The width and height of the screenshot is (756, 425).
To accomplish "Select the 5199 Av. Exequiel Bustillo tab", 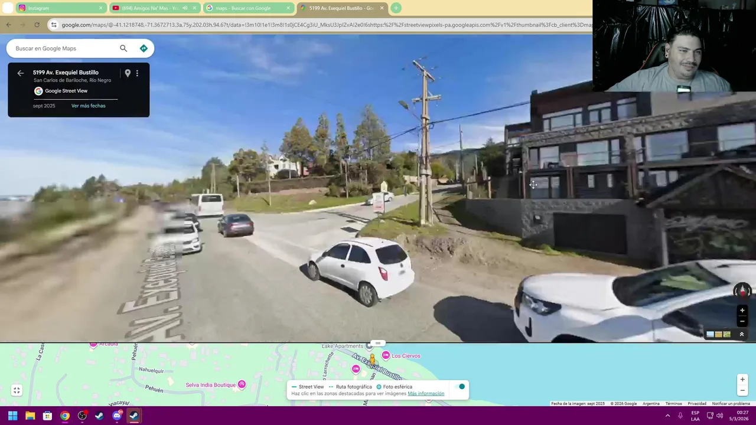I will 341,8.
